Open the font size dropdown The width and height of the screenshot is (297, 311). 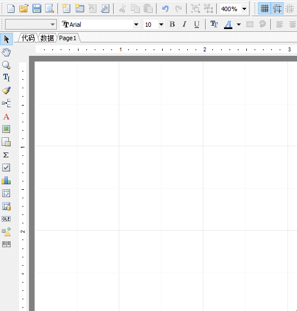point(161,25)
